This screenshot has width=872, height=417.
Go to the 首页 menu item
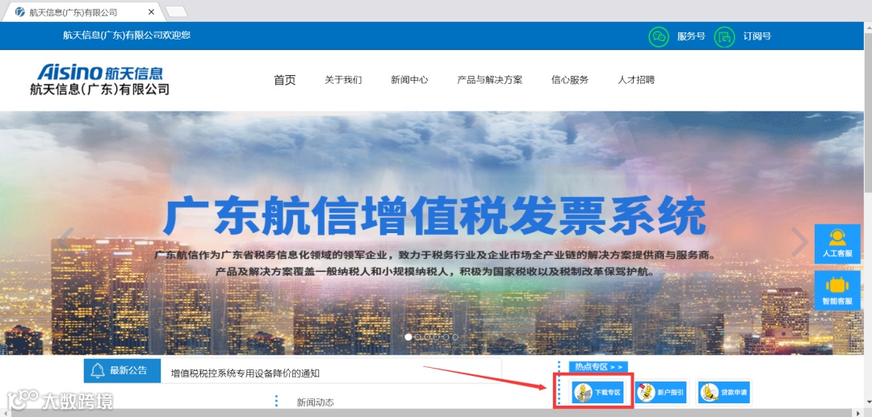pyautogui.click(x=285, y=80)
